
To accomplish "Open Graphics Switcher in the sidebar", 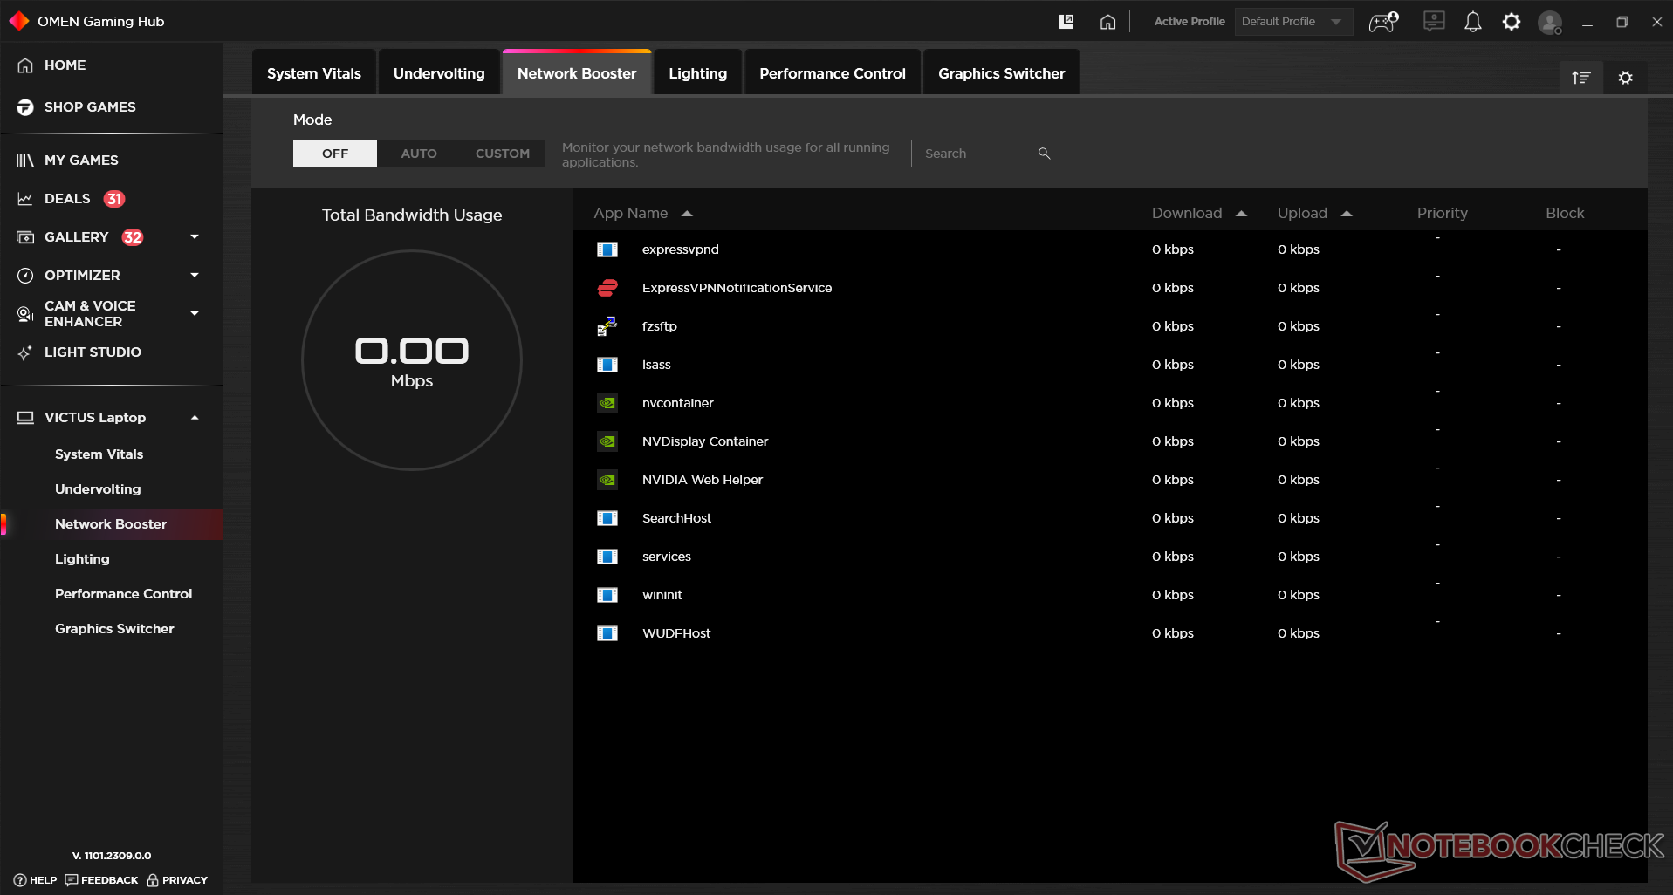I will (114, 629).
